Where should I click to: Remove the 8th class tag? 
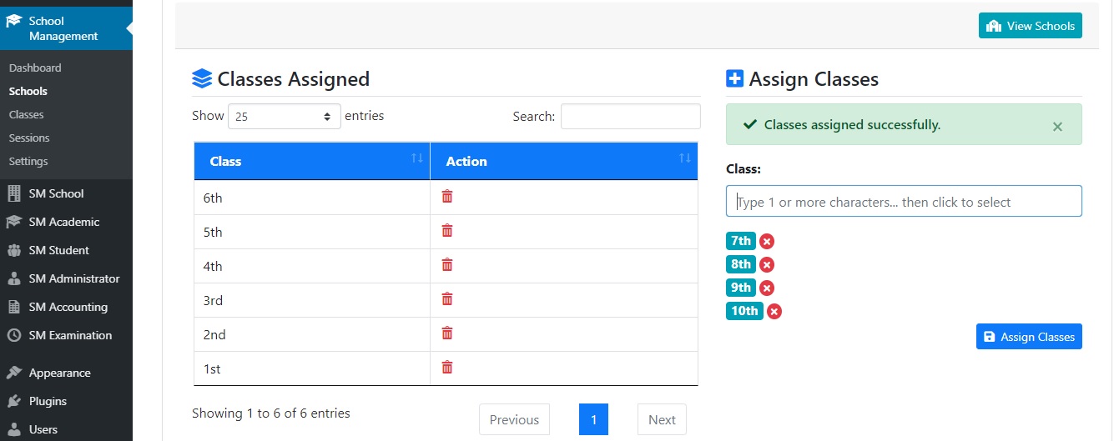[767, 265]
